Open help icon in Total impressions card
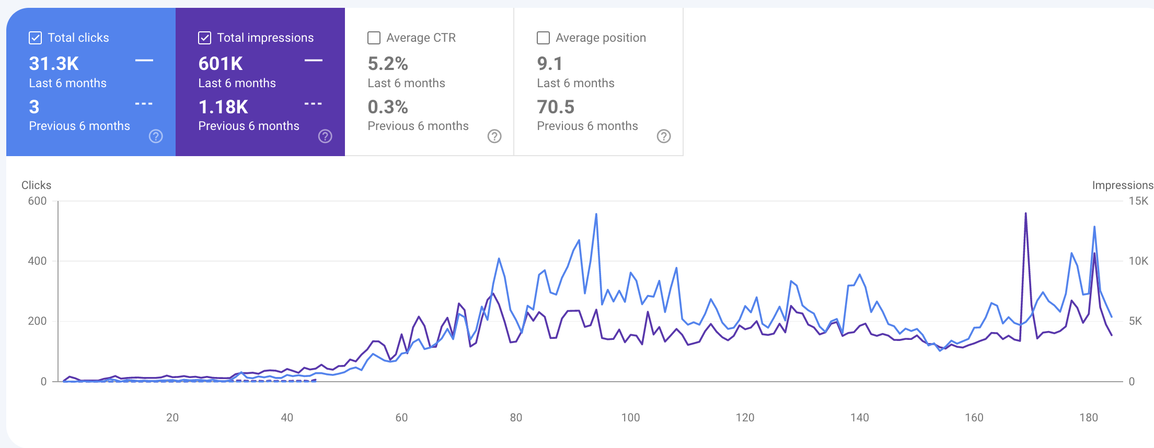1154x448 pixels. coord(325,136)
